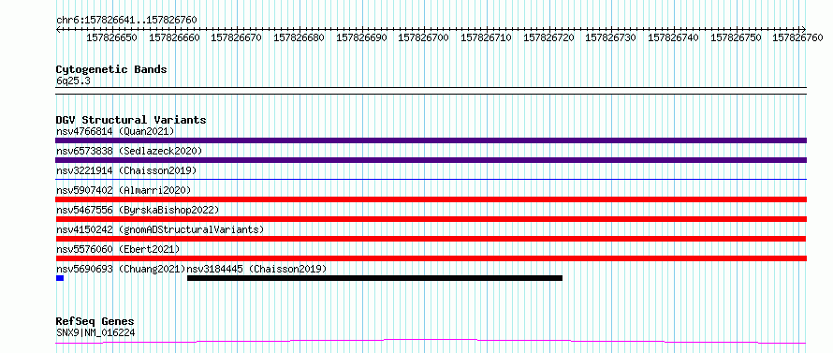Open the Cytogenetic Bands track heading
Viewport: 833px width, 353px height.
tap(111, 69)
